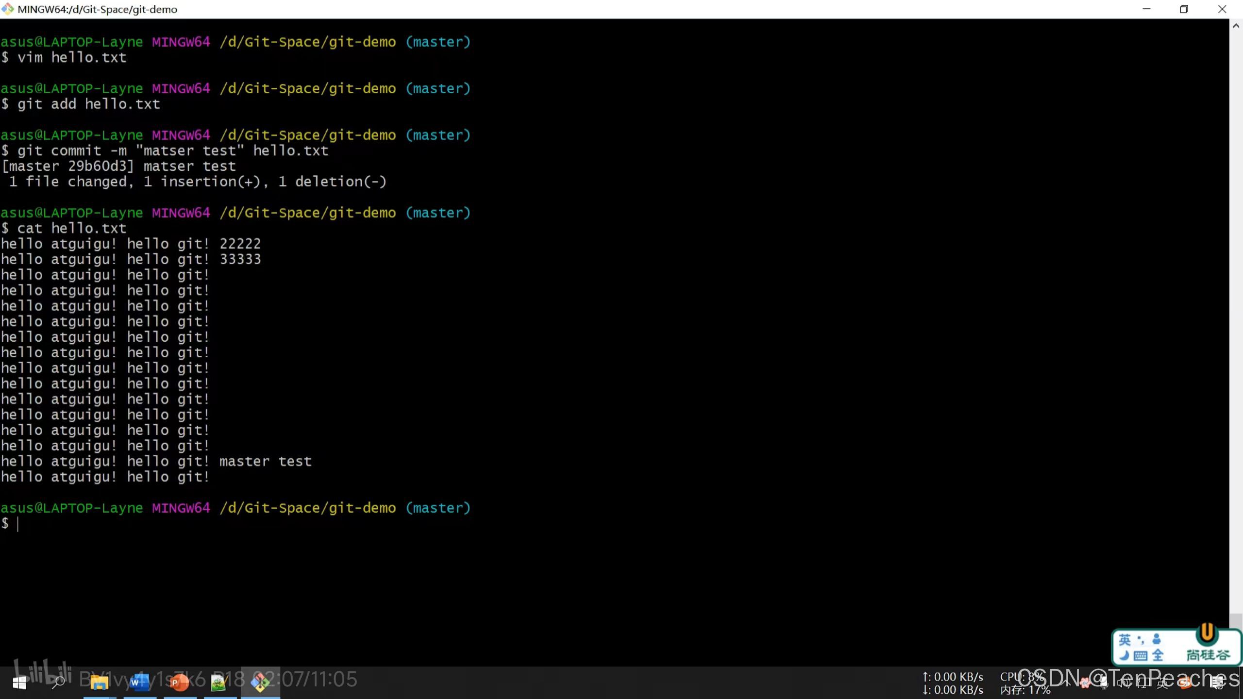Click the terminal vertical scrollbar thumb
This screenshot has height=699, width=1243.
pos(1236,620)
